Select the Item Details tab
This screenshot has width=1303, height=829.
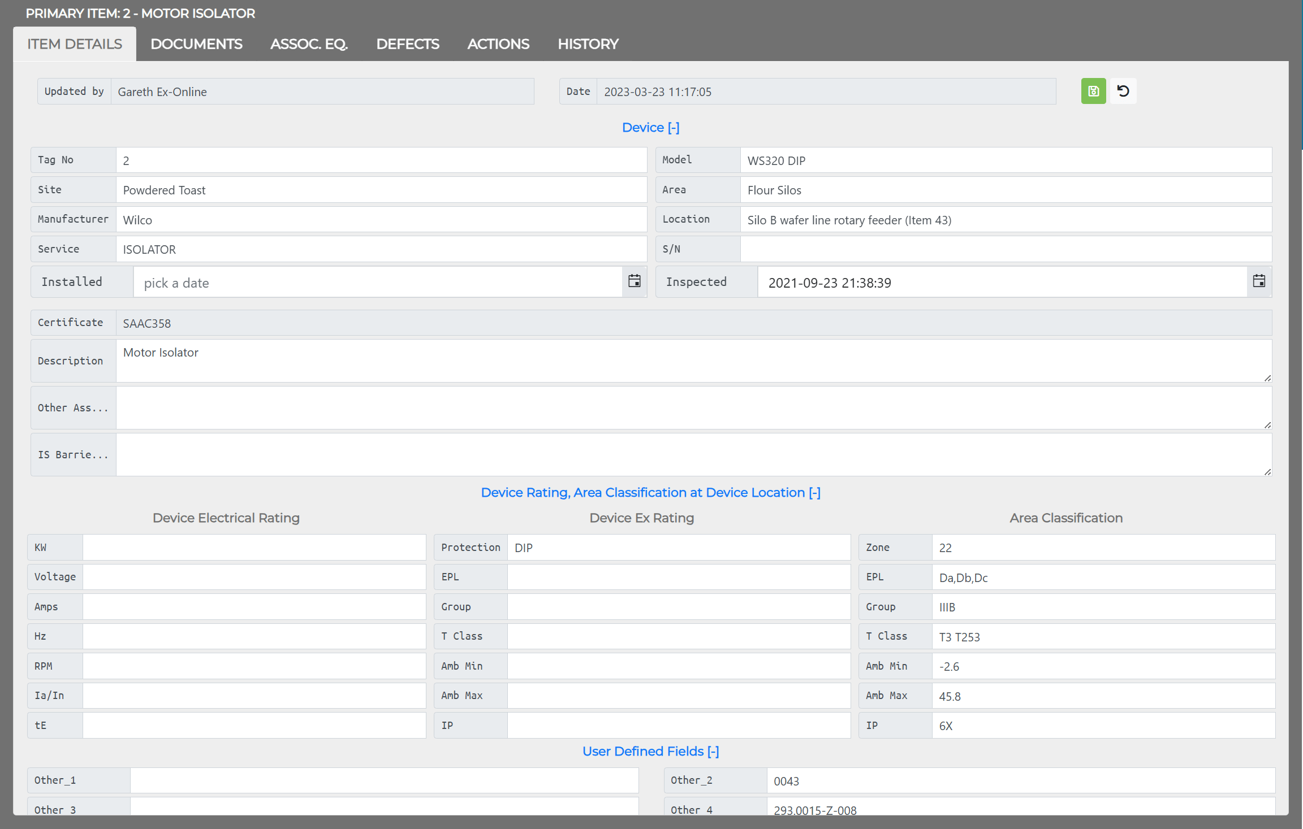tap(75, 44)
